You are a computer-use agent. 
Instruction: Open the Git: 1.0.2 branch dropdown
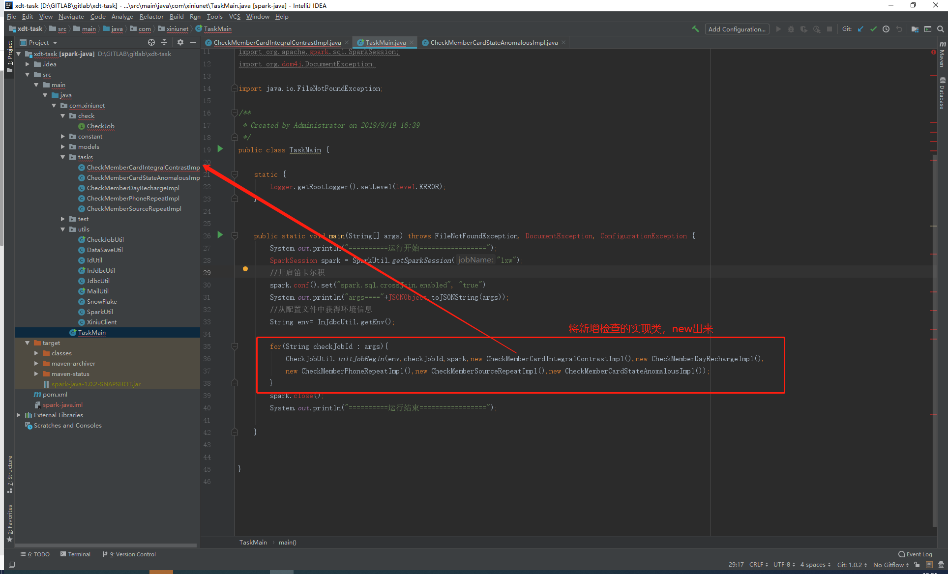coord(852,565)
